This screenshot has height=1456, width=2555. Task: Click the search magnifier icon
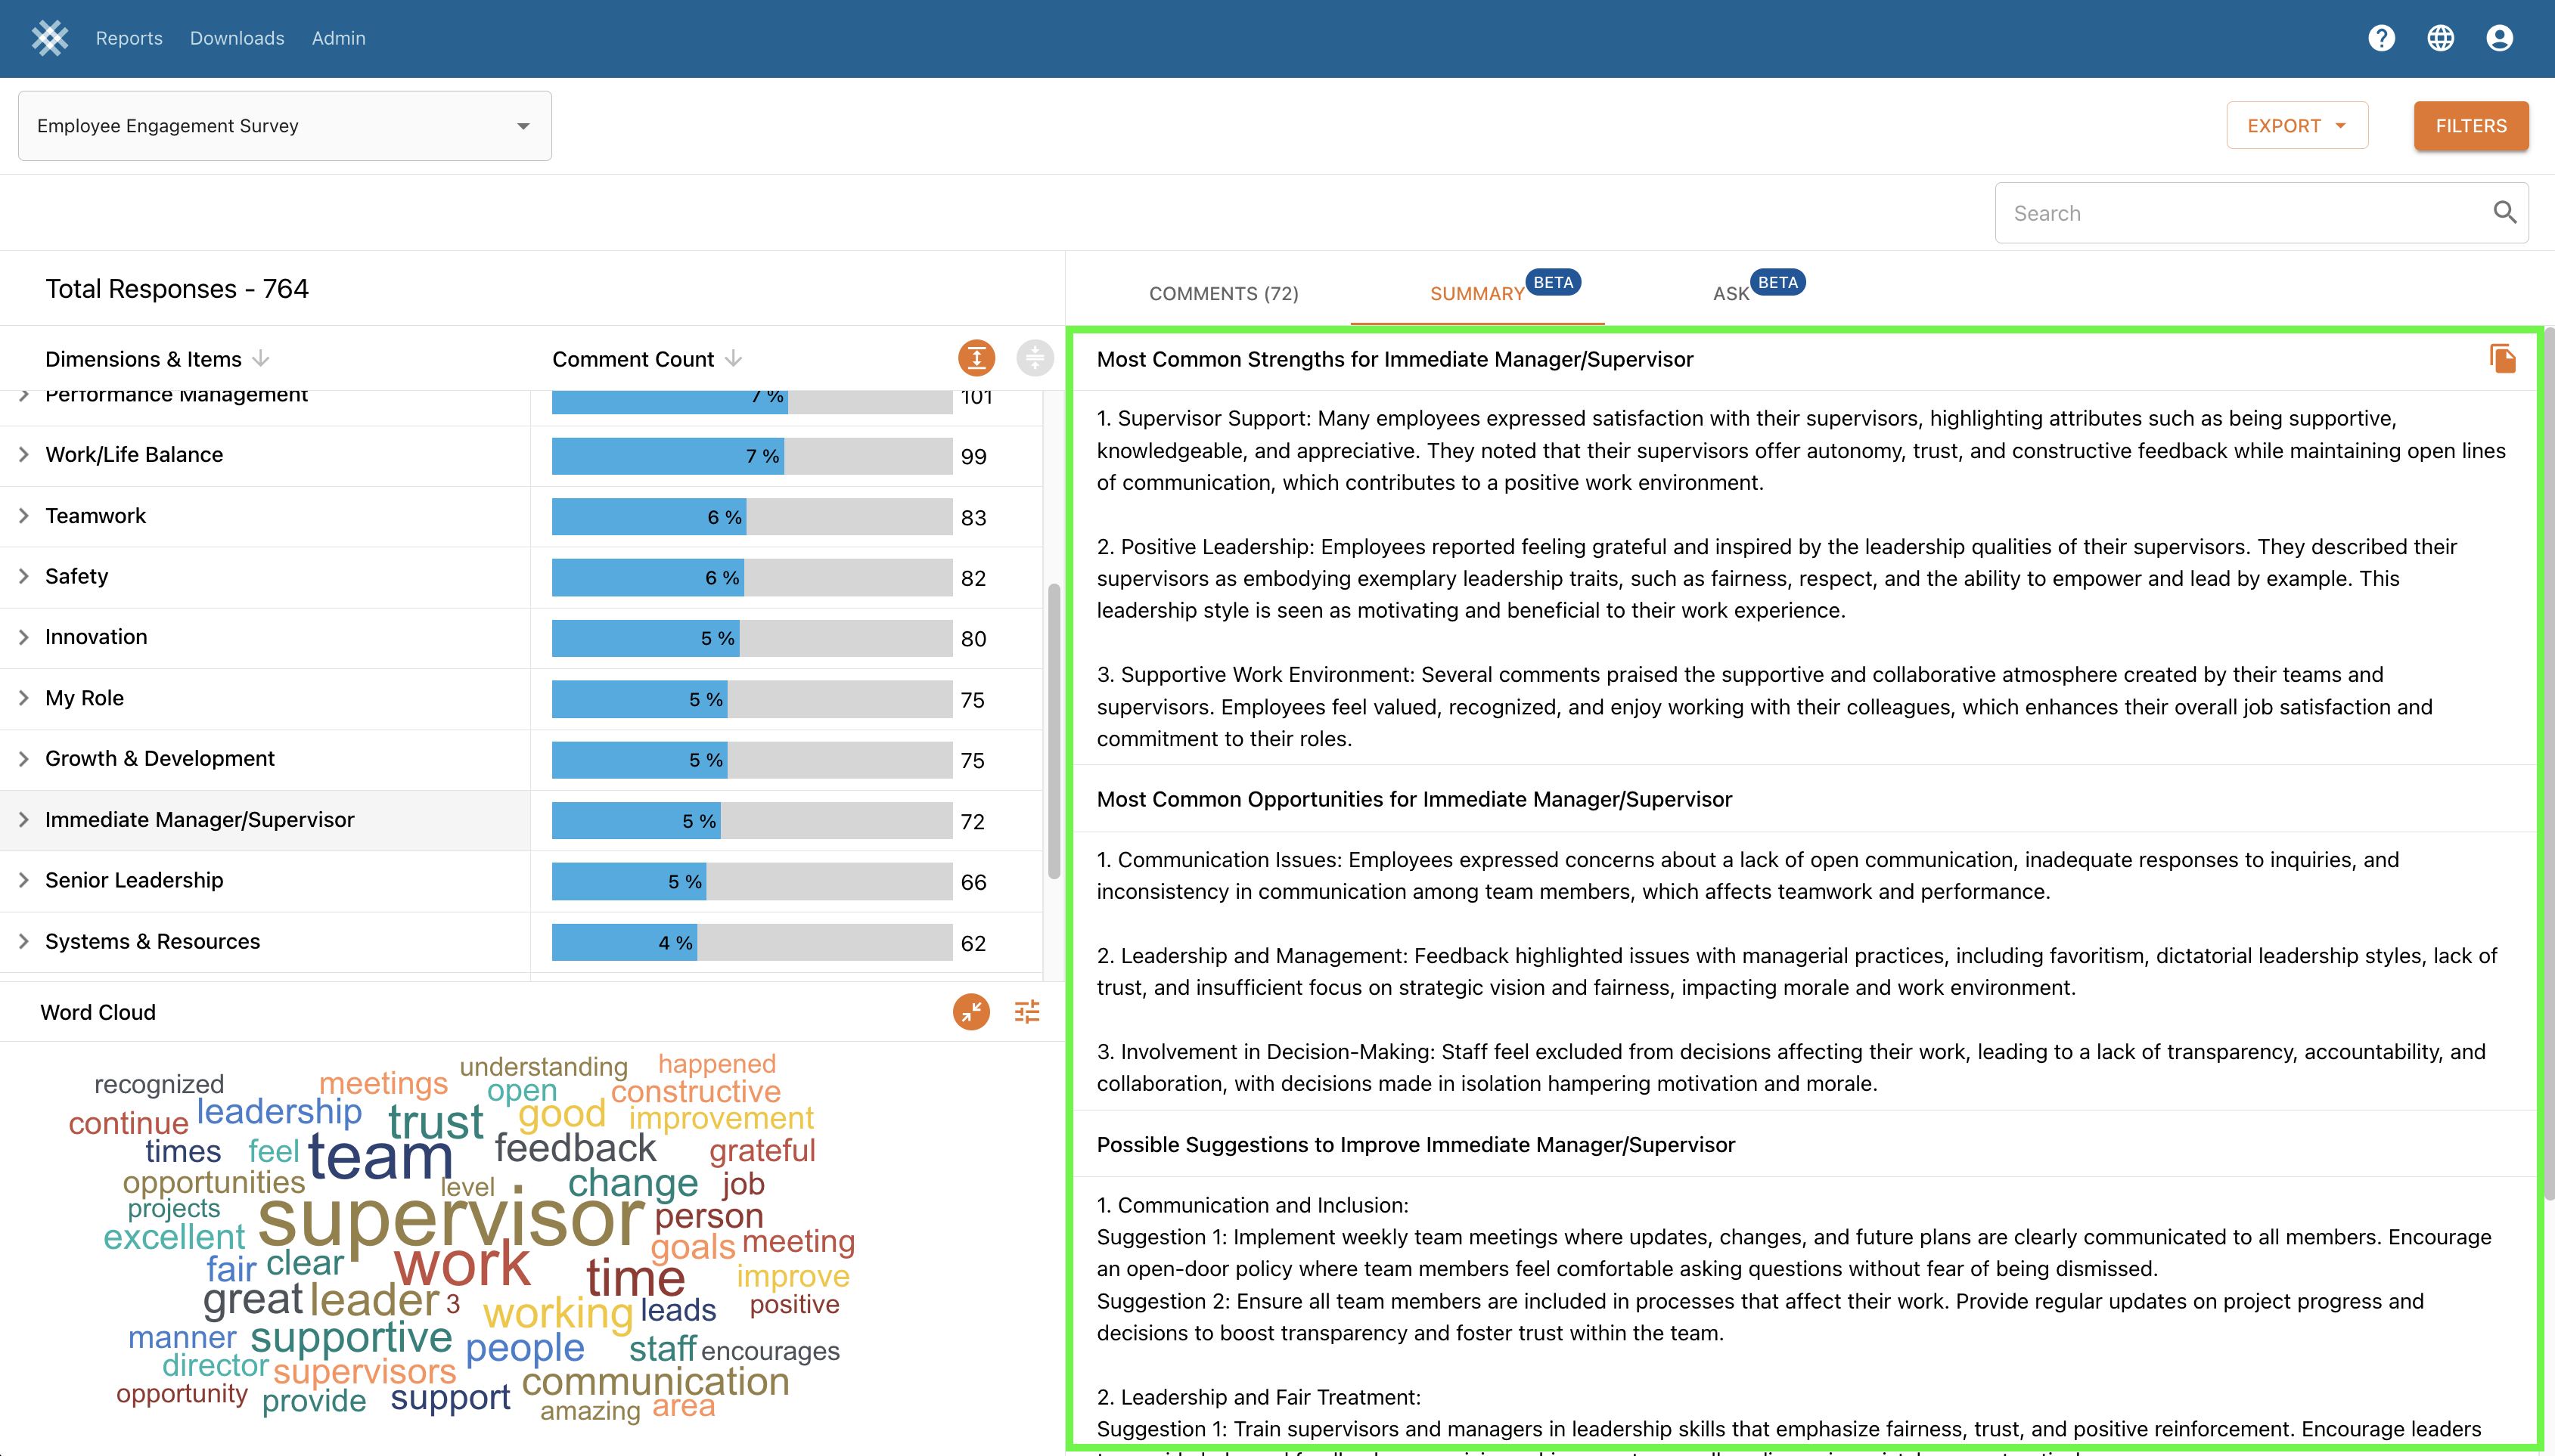(2504, 212)
